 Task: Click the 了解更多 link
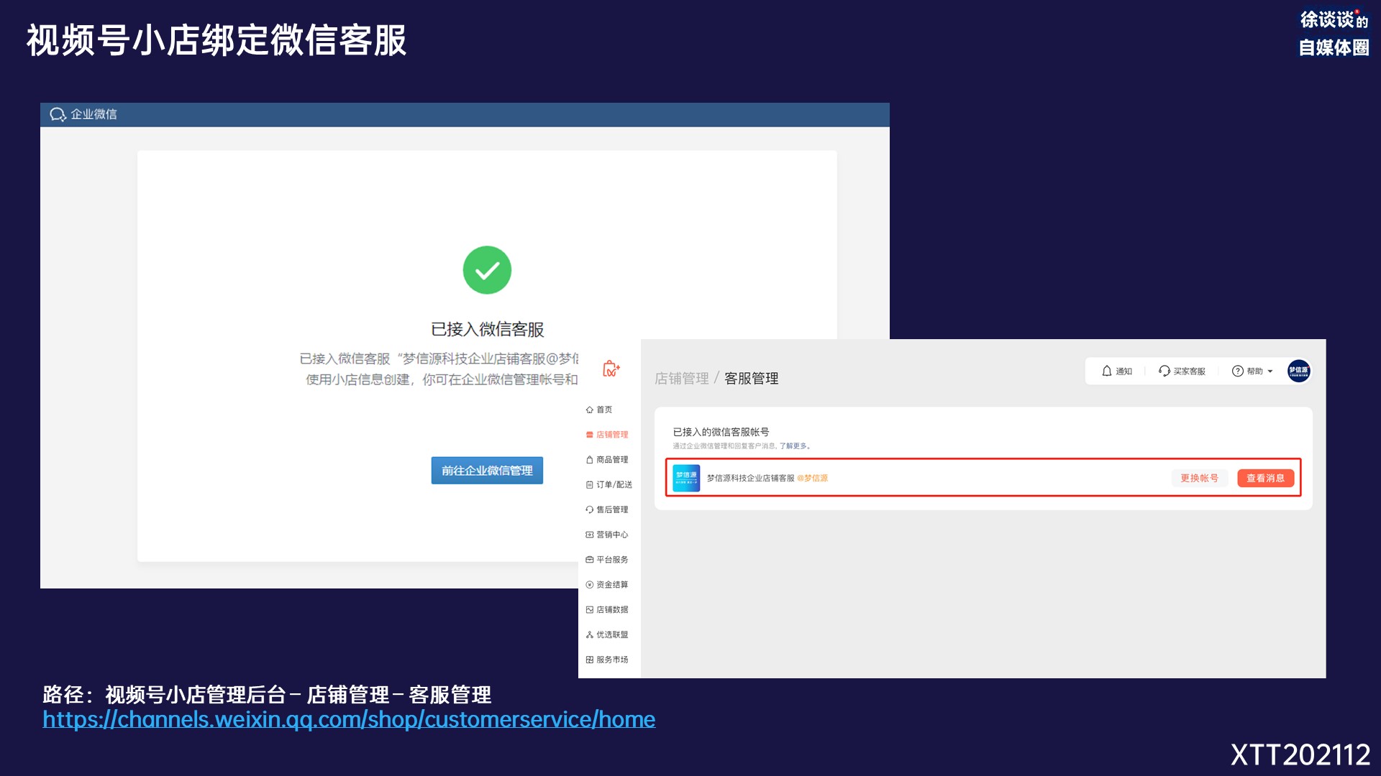(793, 446)
